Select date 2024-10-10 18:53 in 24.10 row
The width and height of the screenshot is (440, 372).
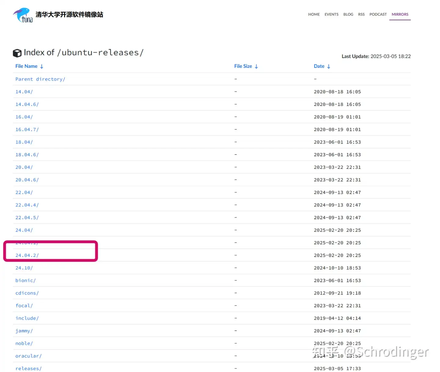[337, 268]
